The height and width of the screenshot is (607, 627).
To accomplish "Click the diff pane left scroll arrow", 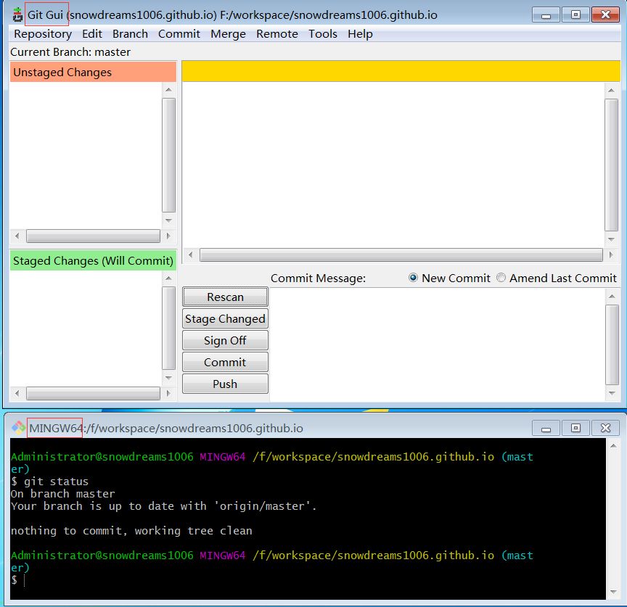I will tap(191, 255).
